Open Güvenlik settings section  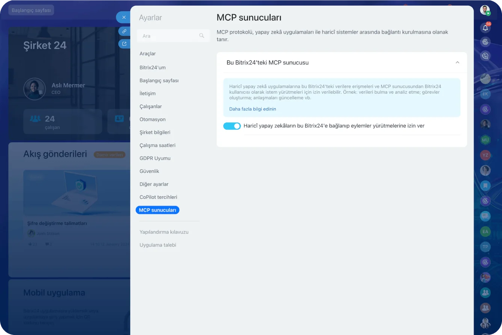(x=149, y=171)
